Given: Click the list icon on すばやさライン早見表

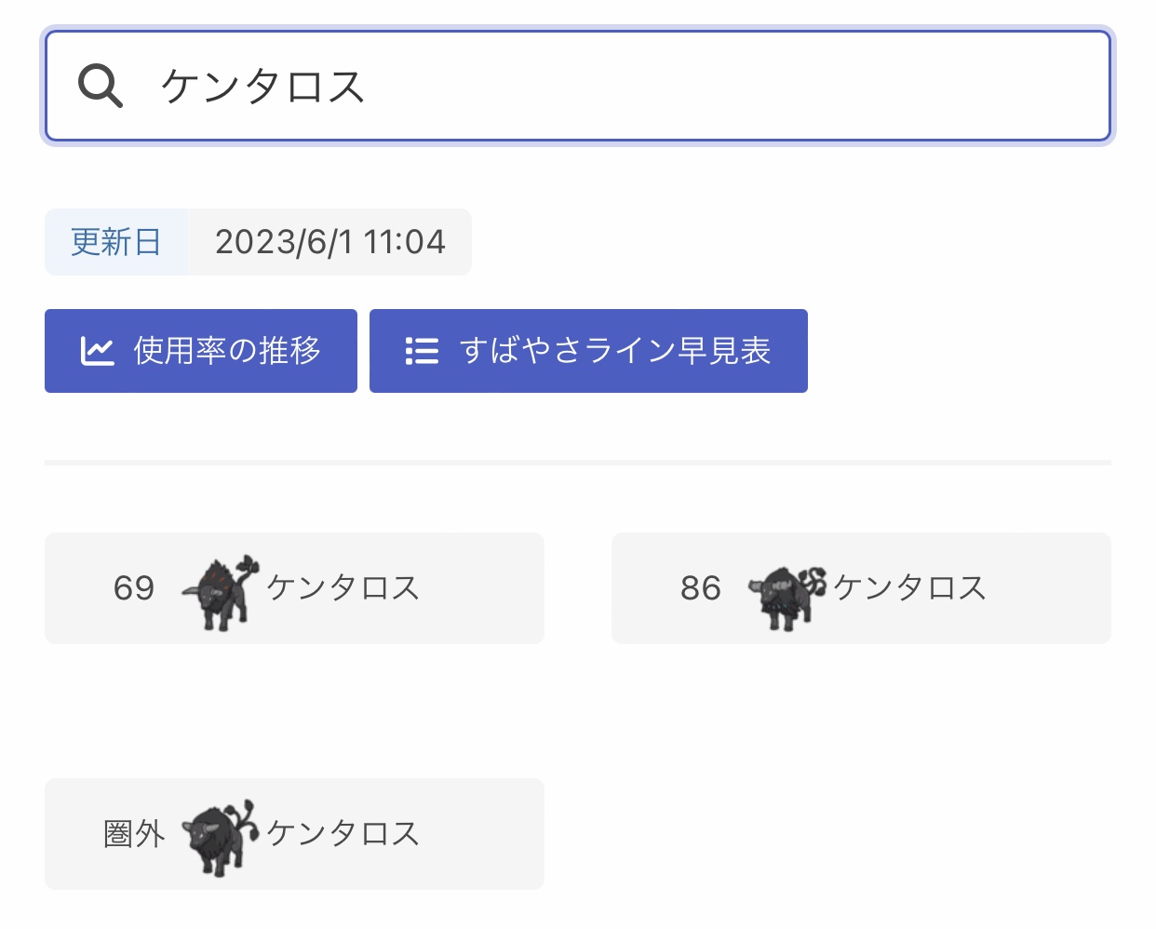Looking at the screenshot, I should coord(422,351).
